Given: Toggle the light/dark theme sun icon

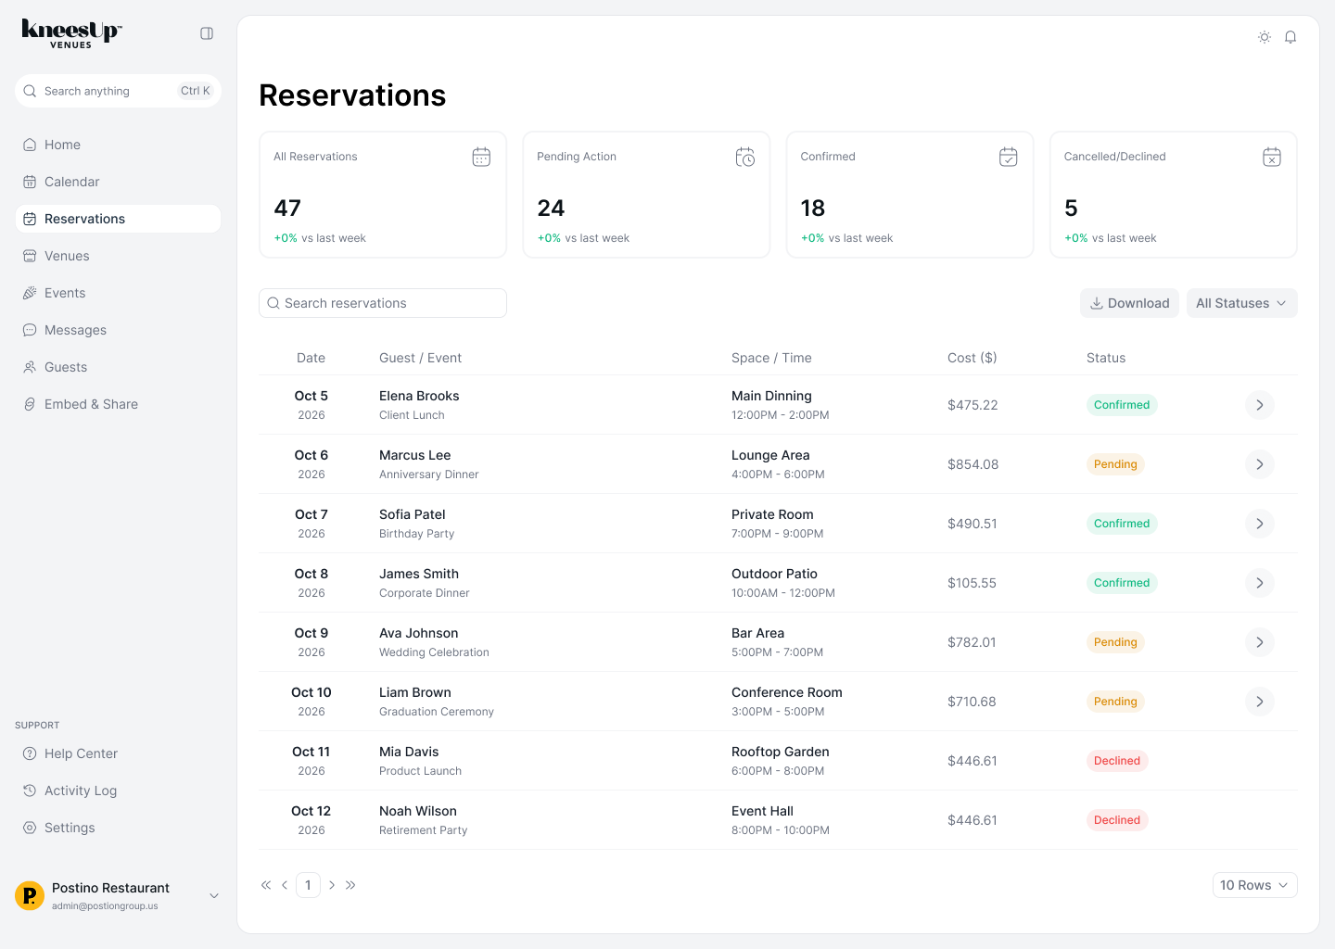Looking at the screenshot, I should [1265, 37].
